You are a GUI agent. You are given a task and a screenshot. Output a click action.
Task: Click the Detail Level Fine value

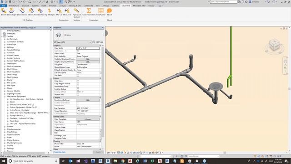[88, 54]
